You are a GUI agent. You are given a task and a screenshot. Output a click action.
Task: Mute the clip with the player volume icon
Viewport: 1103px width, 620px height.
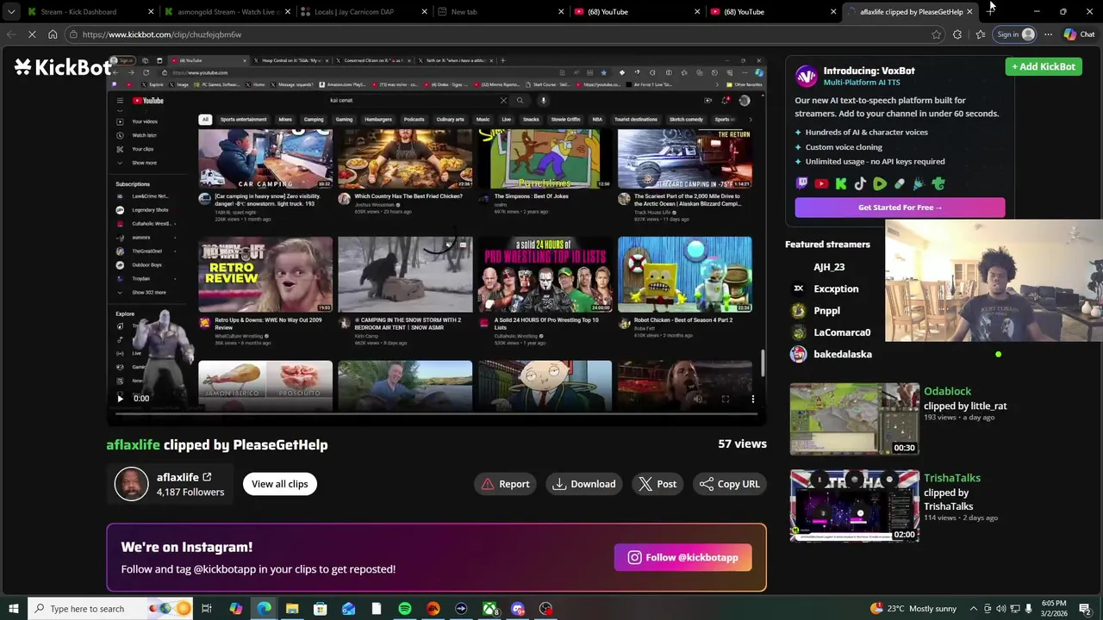[699, 399]
